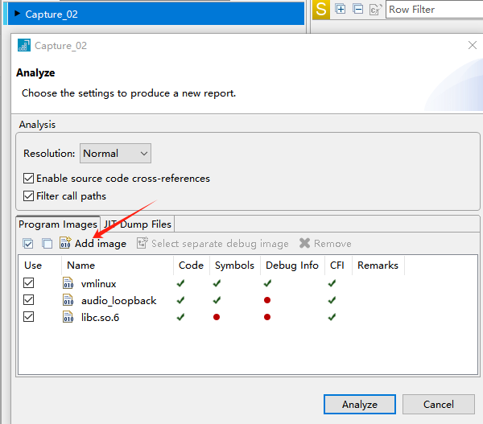This screenshot has height=424, width=483.
Task: Click the Remove image X icon
Action: click(x=304, y=243)
